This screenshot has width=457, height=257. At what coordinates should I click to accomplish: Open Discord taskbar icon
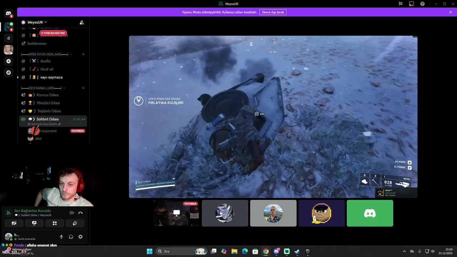[276, 251]
